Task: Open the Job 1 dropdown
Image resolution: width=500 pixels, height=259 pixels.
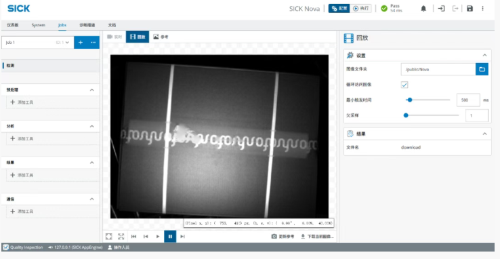Action: 38,43
